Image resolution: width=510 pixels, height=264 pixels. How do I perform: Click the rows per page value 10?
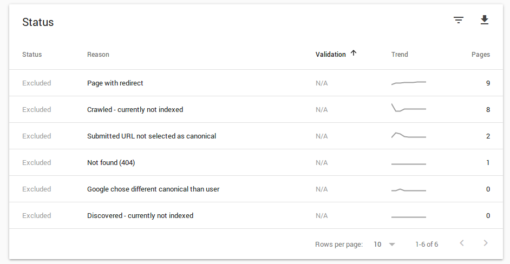pos(377,245)
